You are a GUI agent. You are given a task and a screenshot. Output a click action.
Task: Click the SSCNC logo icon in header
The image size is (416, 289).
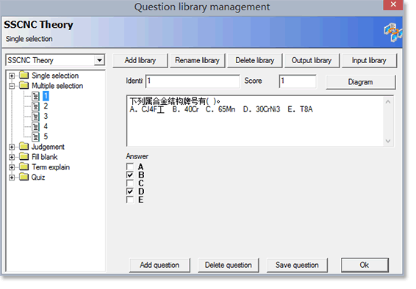click(x=392, y=32)
